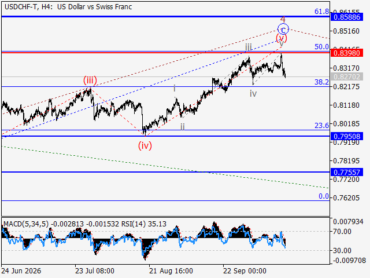Click the chart title 'USDCHF-T, H4: US Dollar vs Swiss Franc'

coord(68,7)
